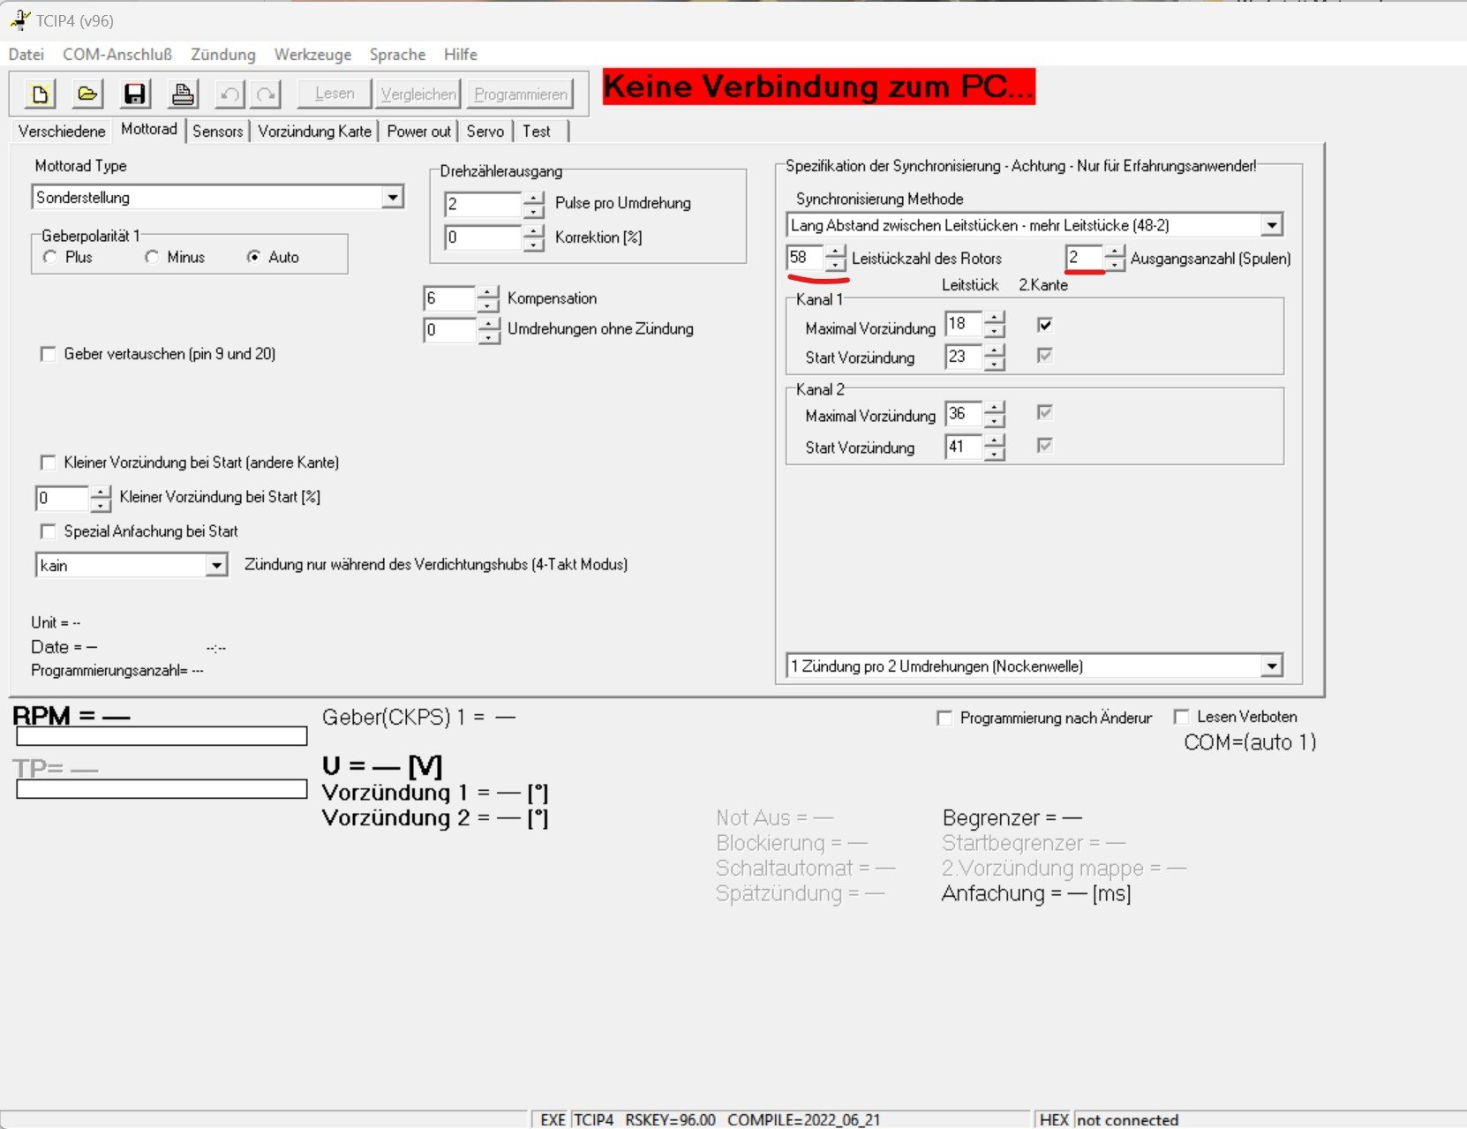Decrease Ausgangsanzahl (Spulen) stepper
This screenshot has height=1129, width=1467.
(x=1115, y=265)
